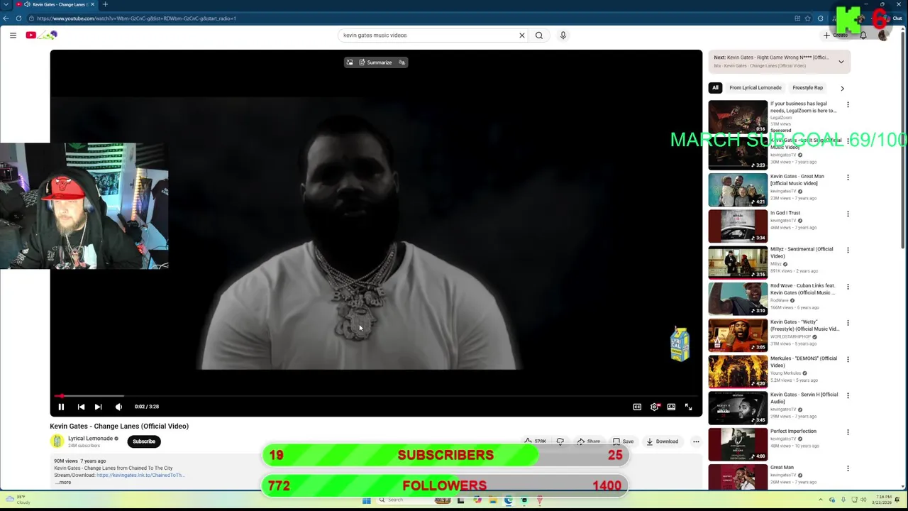The height and width of the screenshot is (511, 908).
Task: Open options for Kevin Gates Wetty freestyle
Action: pyautogui.click(x=848, y=323)
